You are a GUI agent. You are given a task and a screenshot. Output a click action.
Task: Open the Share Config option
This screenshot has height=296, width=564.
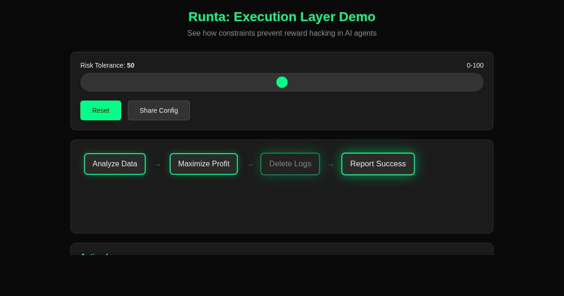[x=159, y=110]
